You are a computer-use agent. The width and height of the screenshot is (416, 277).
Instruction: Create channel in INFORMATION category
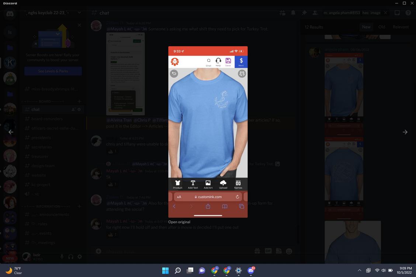(x=79, y=206)
